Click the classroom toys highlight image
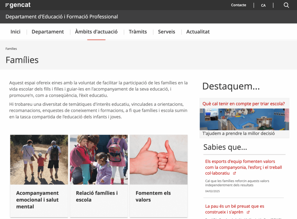Image resolution: width=297 pixels, height=219 pixels. click(244, 119)
